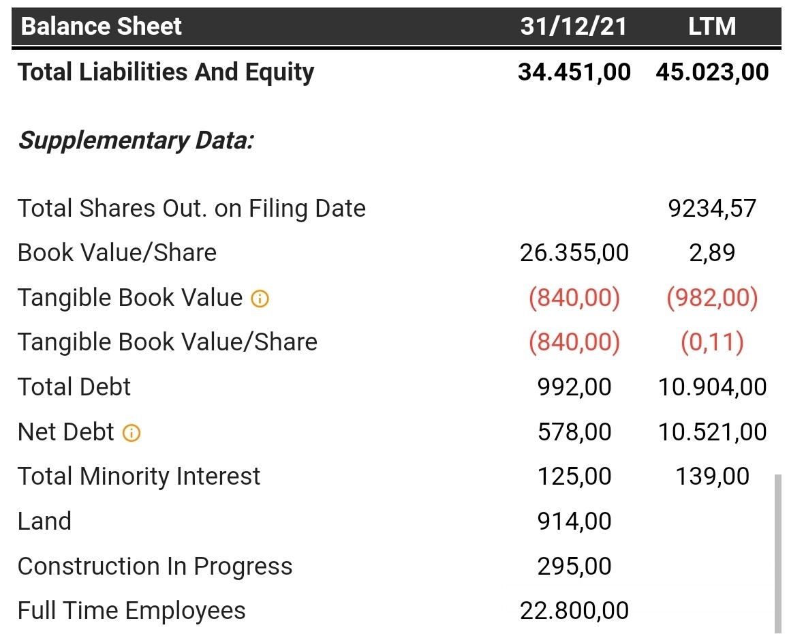Select the Total Shares Out. on Filing Date label
Viewport: 789px width, 634px height.
(191, 209)
